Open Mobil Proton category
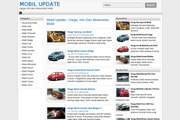Image resolution: width=180 pixels, height=120 pixels. tap(27, 74)
